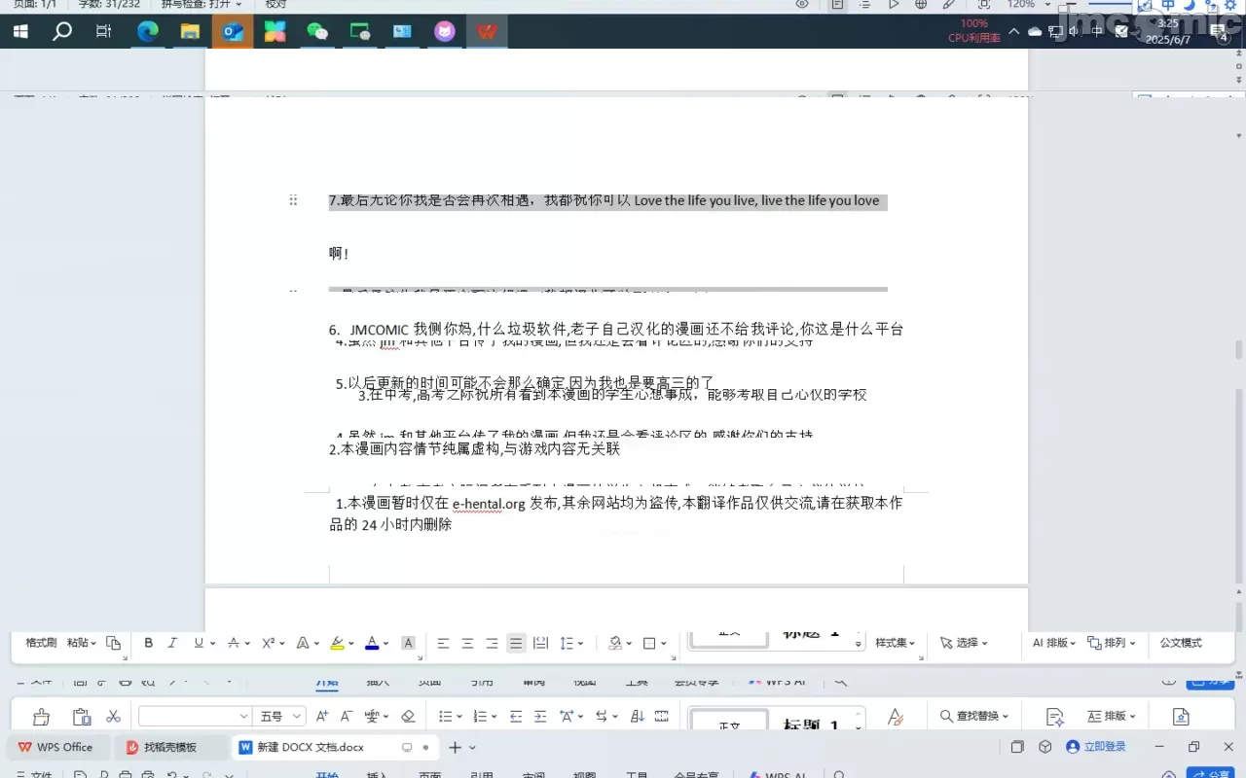Increase font size with A+ icon
The width and height of the screenshot is (1246, 778).
[321, 717]
